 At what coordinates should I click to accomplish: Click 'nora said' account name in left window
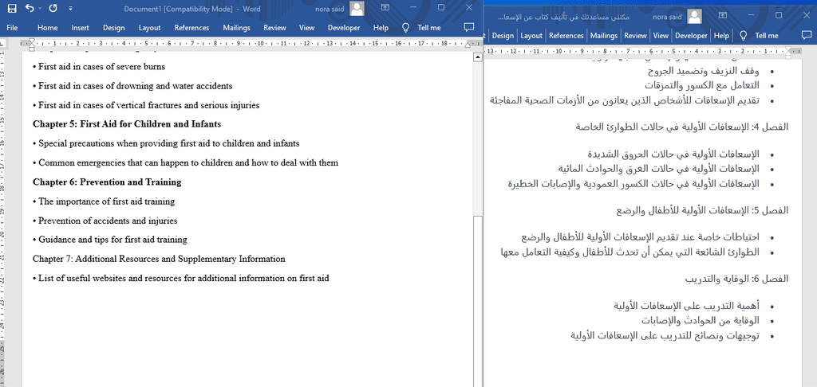tap(330, 9)
